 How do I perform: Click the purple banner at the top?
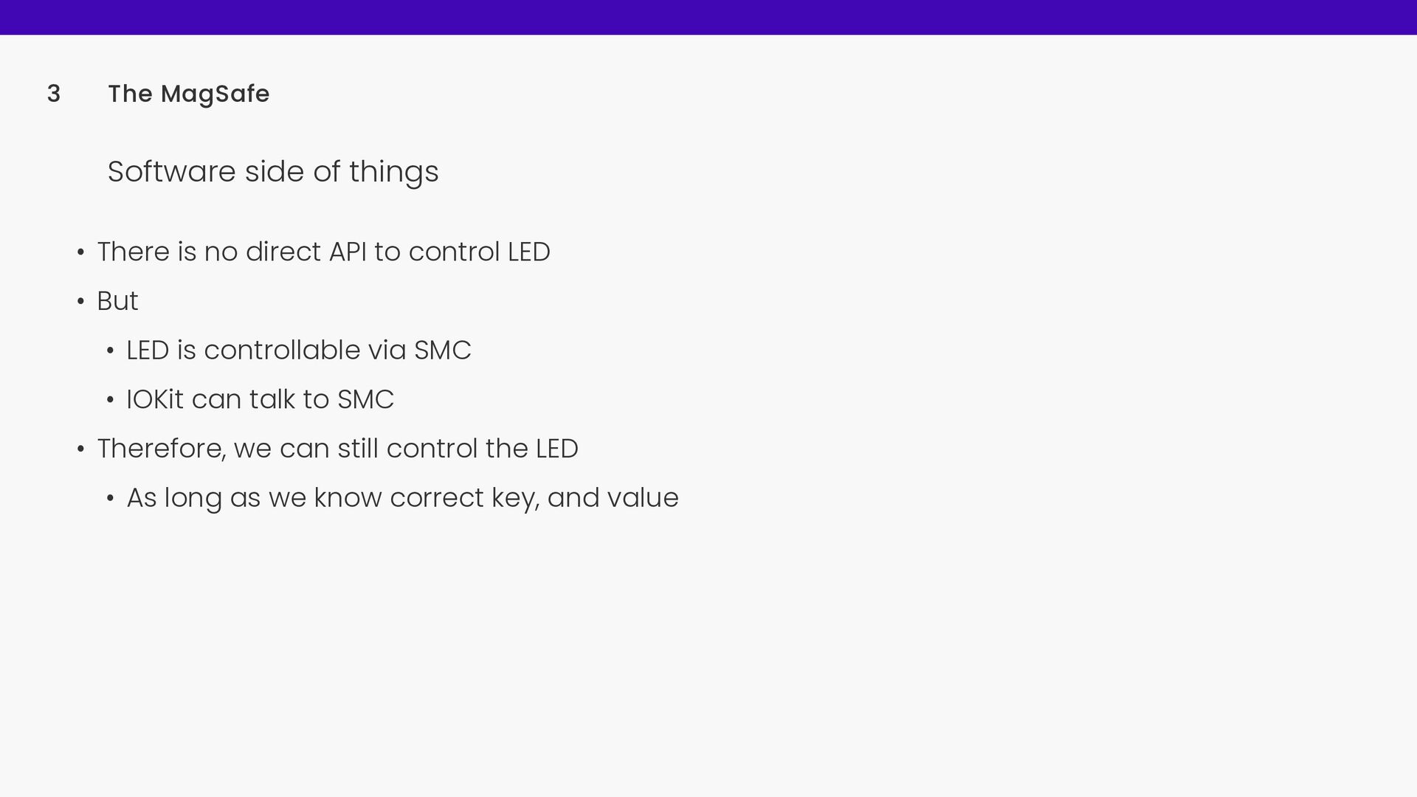708,17
